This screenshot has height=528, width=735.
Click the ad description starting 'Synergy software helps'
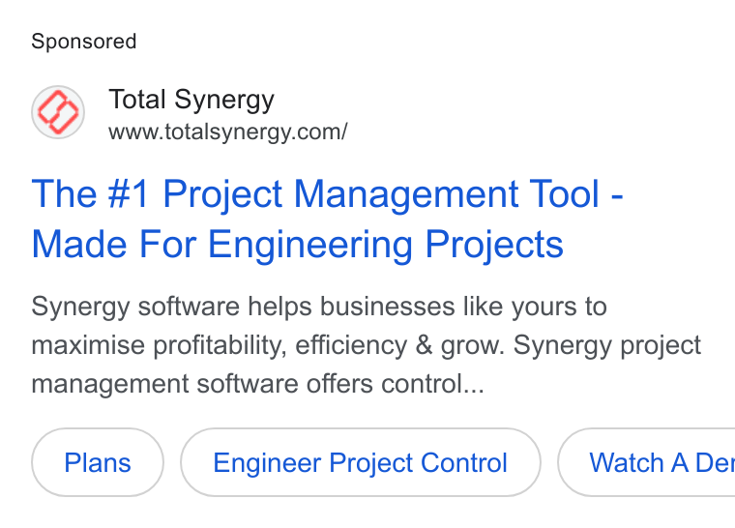[x=367, y=345]
